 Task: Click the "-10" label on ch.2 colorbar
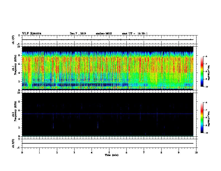206,133
